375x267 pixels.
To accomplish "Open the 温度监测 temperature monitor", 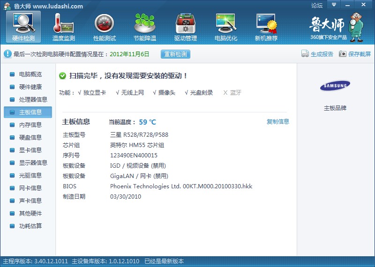I will point(64,27).
